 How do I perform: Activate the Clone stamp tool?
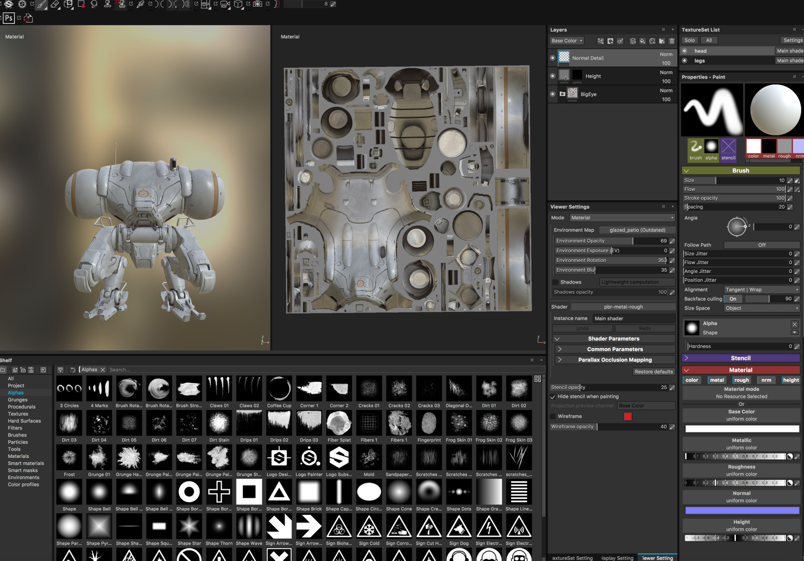(108, 5)
